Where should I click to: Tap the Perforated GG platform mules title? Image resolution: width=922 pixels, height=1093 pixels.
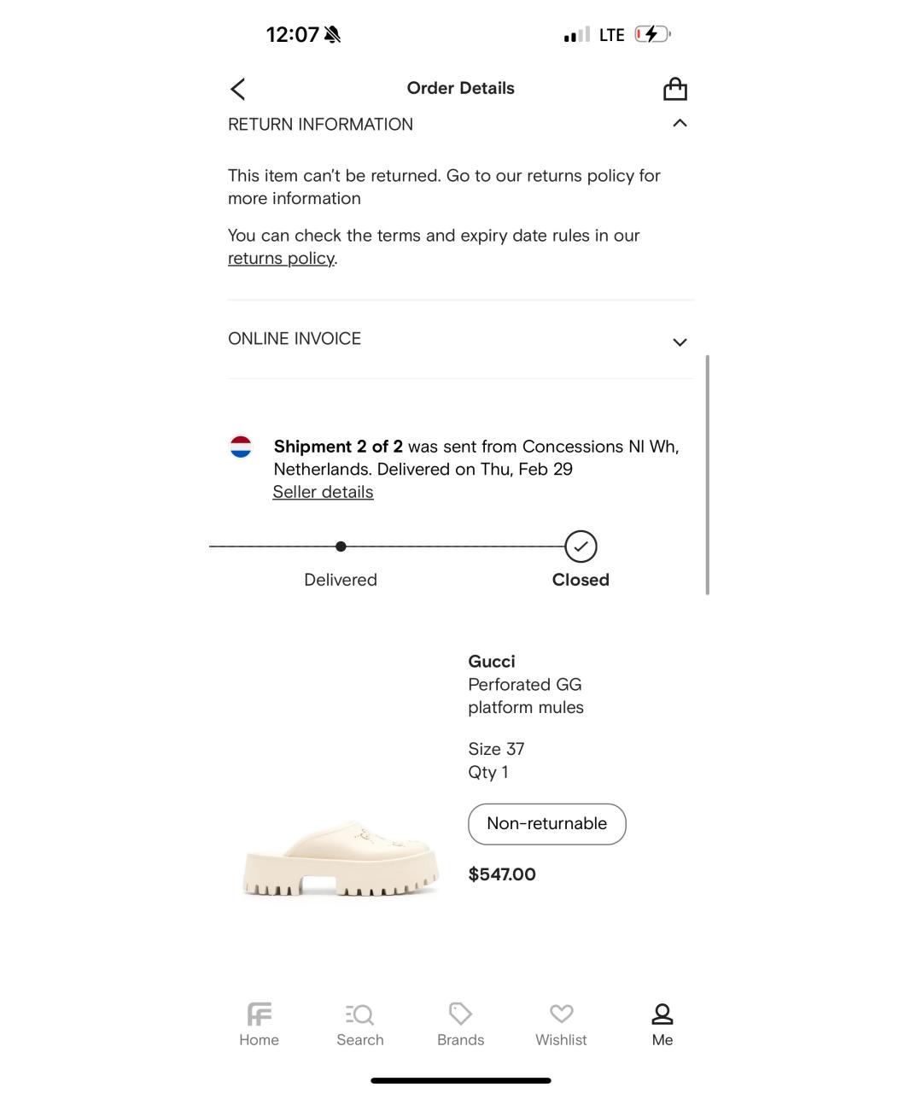pyautogui.click(x=525, y=696)
